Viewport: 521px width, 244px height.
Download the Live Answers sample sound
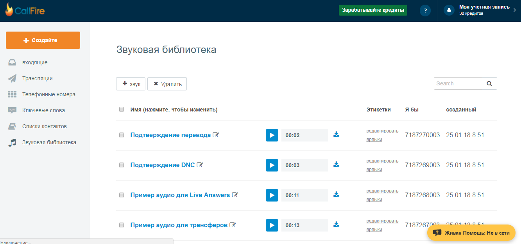336,194
